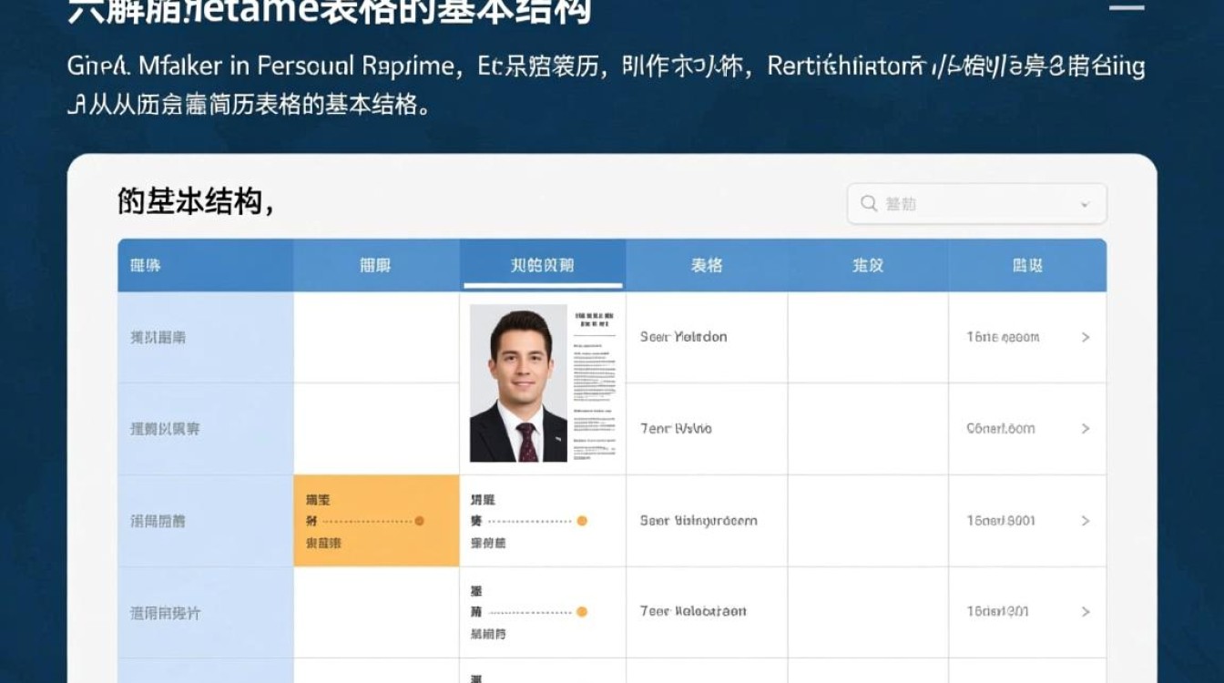The image size is (1224, 683).
Task: Click the first row's light-blue label cell
Action: click(206, 337)
